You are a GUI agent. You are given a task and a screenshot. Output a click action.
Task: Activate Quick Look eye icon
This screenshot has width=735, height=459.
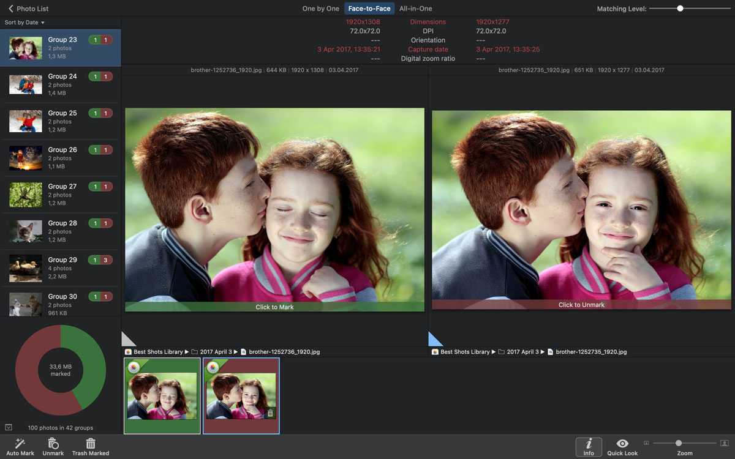[x=622, y=444]
